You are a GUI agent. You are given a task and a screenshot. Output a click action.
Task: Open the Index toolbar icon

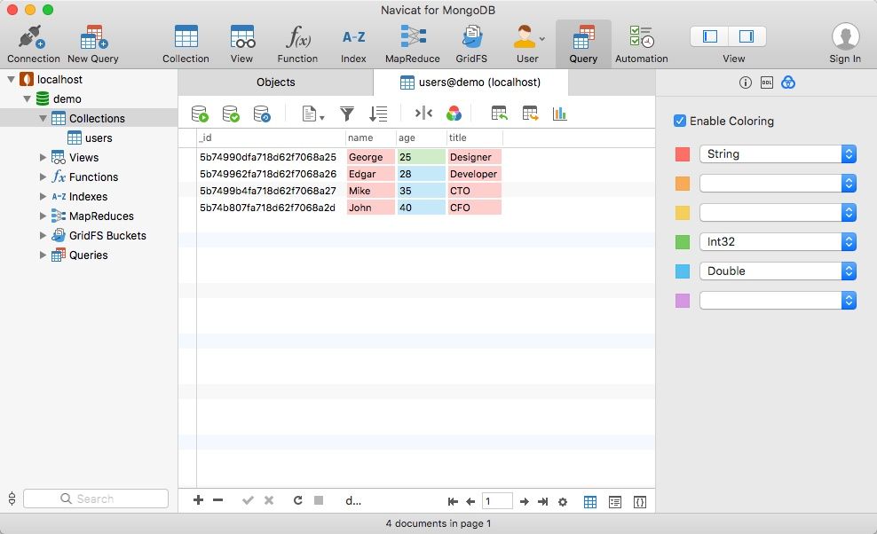(353, 37)
